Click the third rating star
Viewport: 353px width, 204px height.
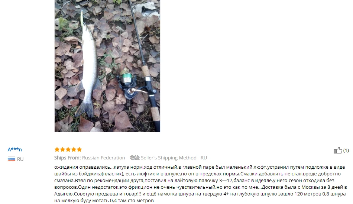68,149
